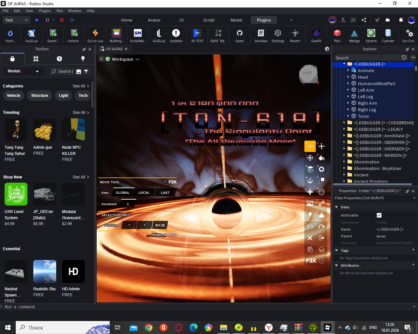Click the F3X export selection icon
Viewport: 418px width, 334px height.
click(321, 238)
